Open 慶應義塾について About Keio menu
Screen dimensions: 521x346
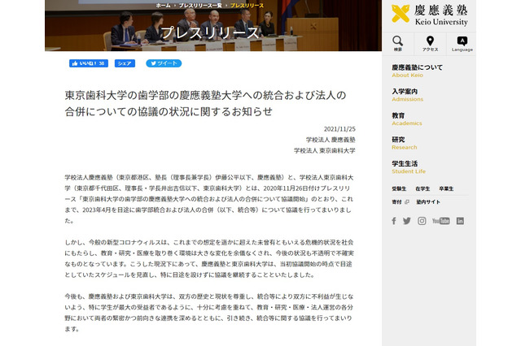click(x=417, y=71)
